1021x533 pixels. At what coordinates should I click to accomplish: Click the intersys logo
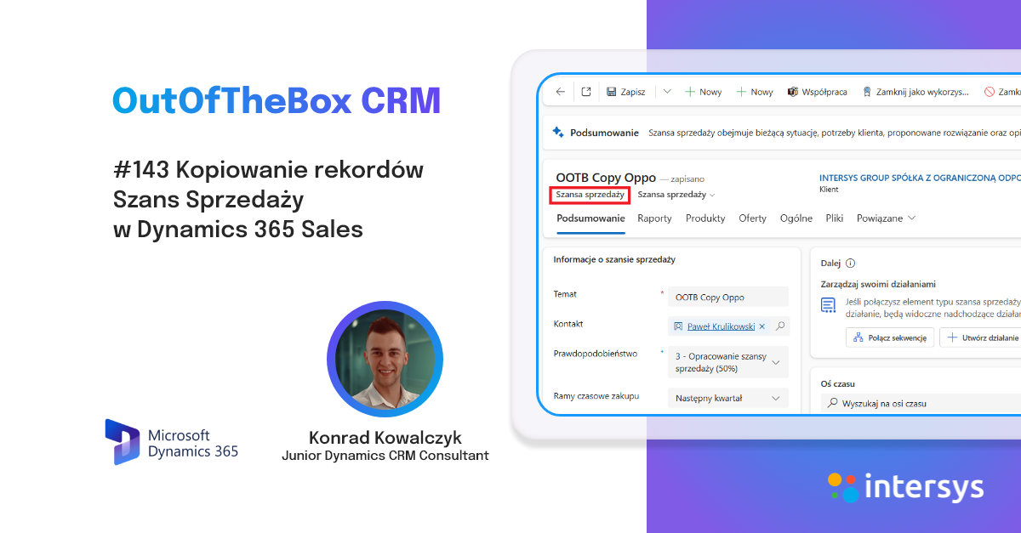click(x=905, y=487)
